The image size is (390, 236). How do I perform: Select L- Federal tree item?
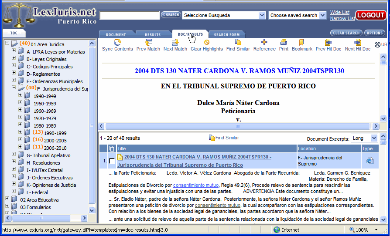coord(37,192)
